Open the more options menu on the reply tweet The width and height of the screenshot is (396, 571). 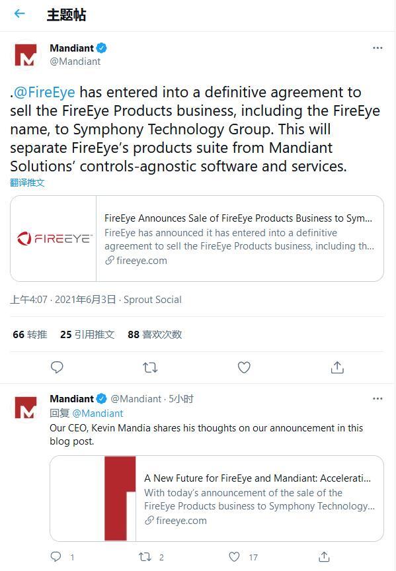pyautogui.click(x=377, y=398)
